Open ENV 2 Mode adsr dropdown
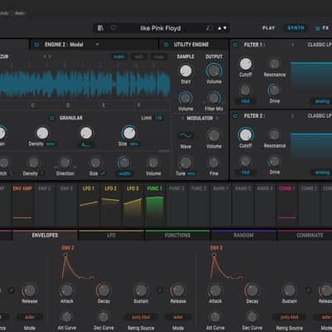 [x=178, y=317]
